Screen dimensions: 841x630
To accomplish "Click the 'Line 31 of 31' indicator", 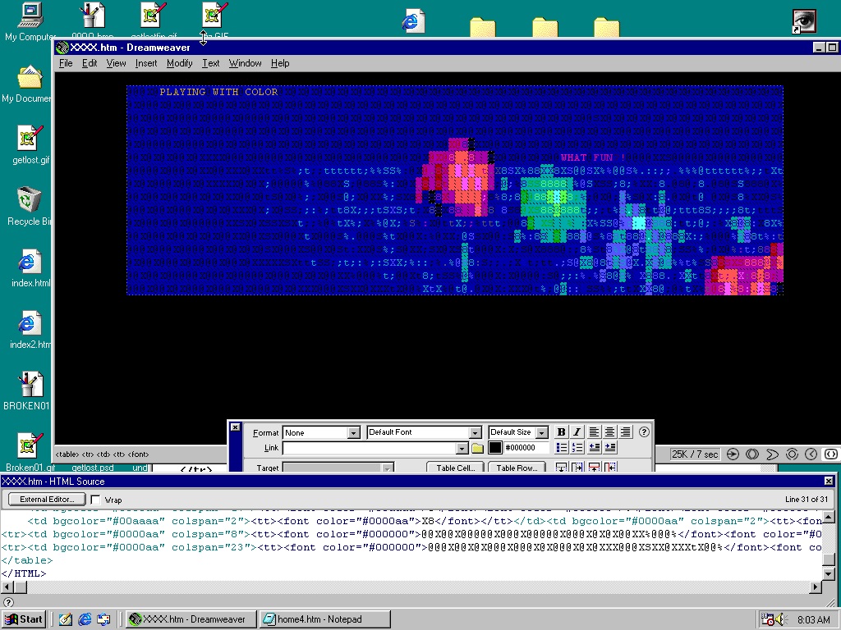I will point(807,500).
